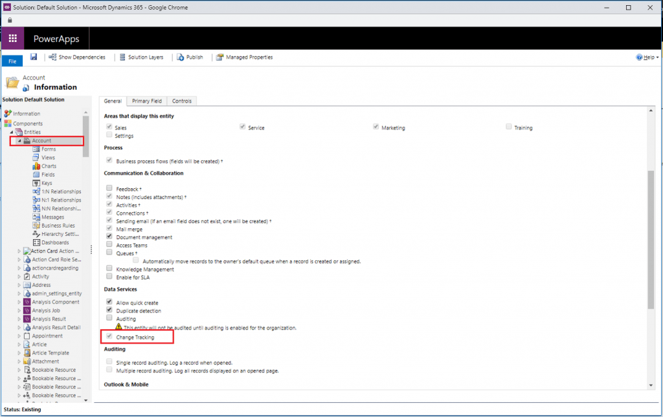Select the Attachment entity icon
663x417 pixels.
pyautogui.click(x=27, y=361)
